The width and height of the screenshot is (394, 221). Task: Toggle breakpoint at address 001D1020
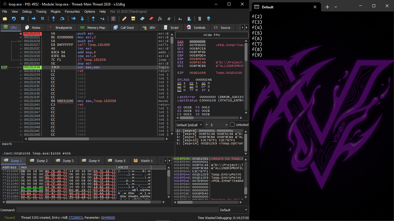21,34
